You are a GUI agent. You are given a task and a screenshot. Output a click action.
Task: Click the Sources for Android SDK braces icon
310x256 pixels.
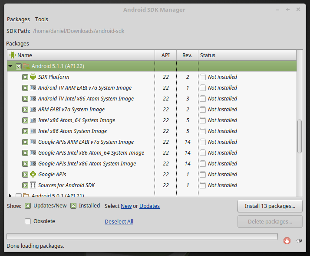coord(33,185)
